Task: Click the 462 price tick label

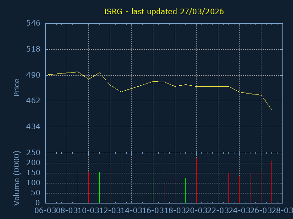Action: pyautogui.click(x=33, y=101)
